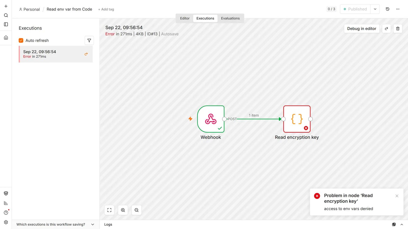Viewport: 408px width, 229px height.
Task: Select the Read encryption key code node
Action: [297, 119]
